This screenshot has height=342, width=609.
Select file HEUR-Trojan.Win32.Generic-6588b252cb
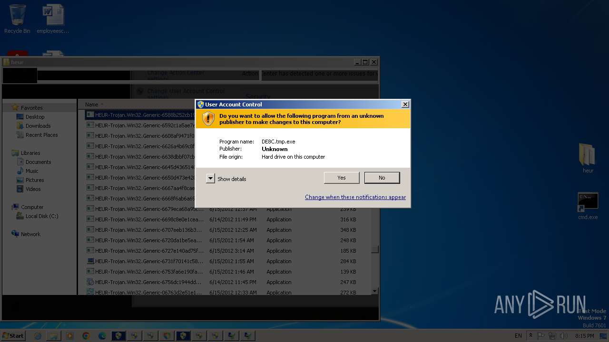point(140,115)
